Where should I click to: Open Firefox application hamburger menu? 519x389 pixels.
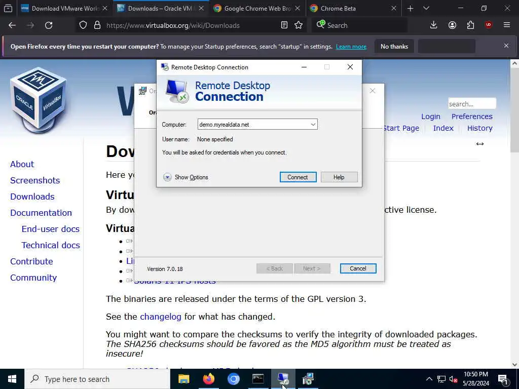[x=507, y=25]
